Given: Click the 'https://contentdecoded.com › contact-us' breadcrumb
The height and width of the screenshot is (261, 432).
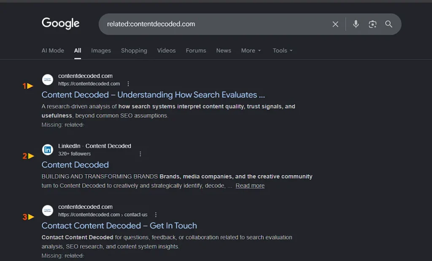Looking at the screenshot, I should pyautogui.click(x=103, y=215).
